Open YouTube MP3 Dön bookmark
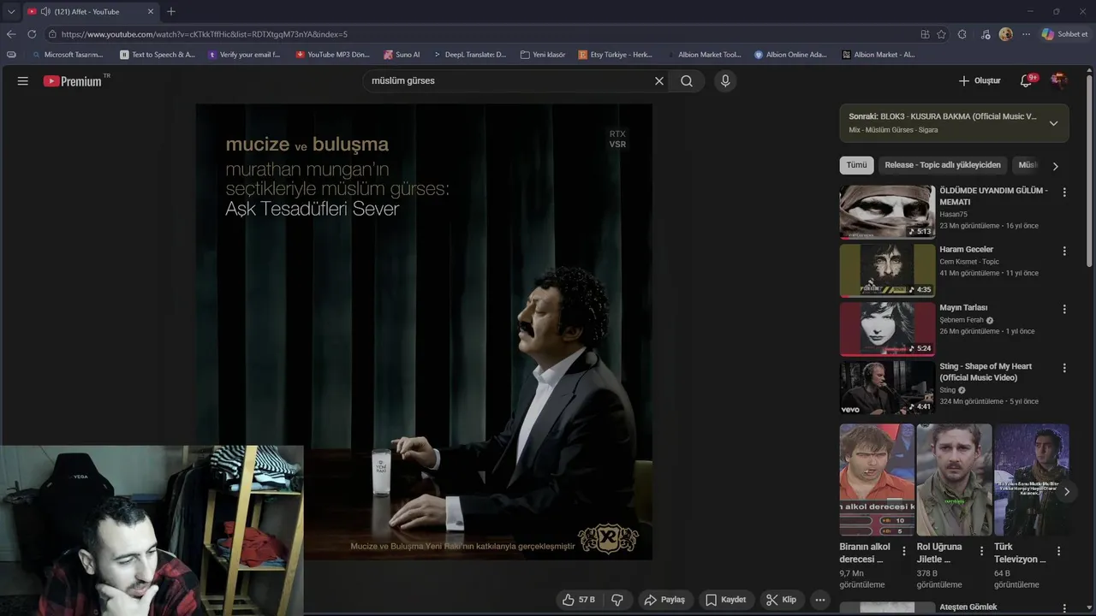Screen dimensions: 1096x616 [x=332, y=55]
